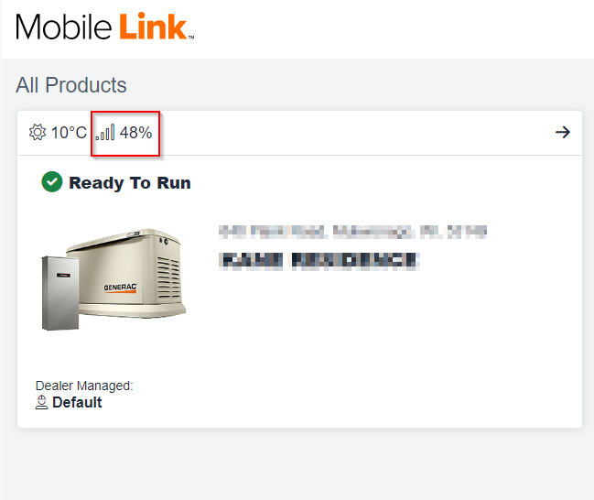Click the Default dealer name
The width and height of the screenshot is (594, 500).
point(77,402)
